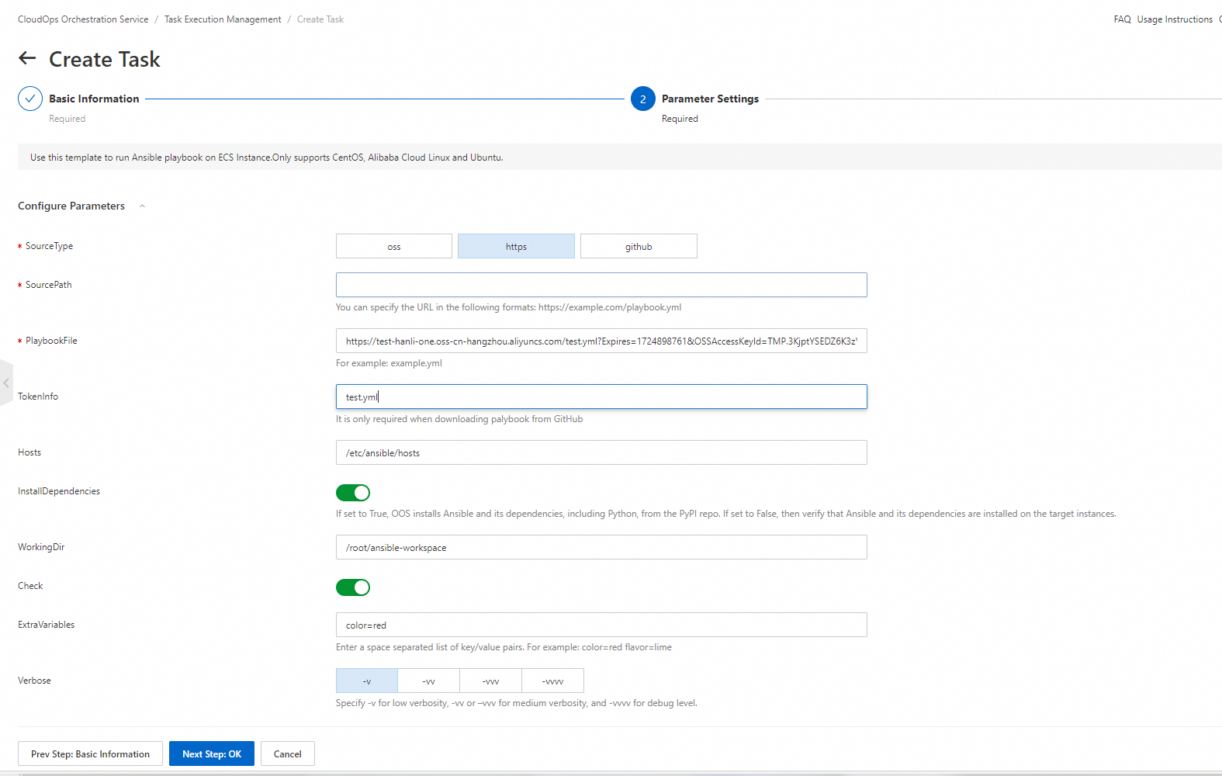This screenshot has width=1222, height=776.
Task: Click the Hosts input field
Action: [601, 452]
